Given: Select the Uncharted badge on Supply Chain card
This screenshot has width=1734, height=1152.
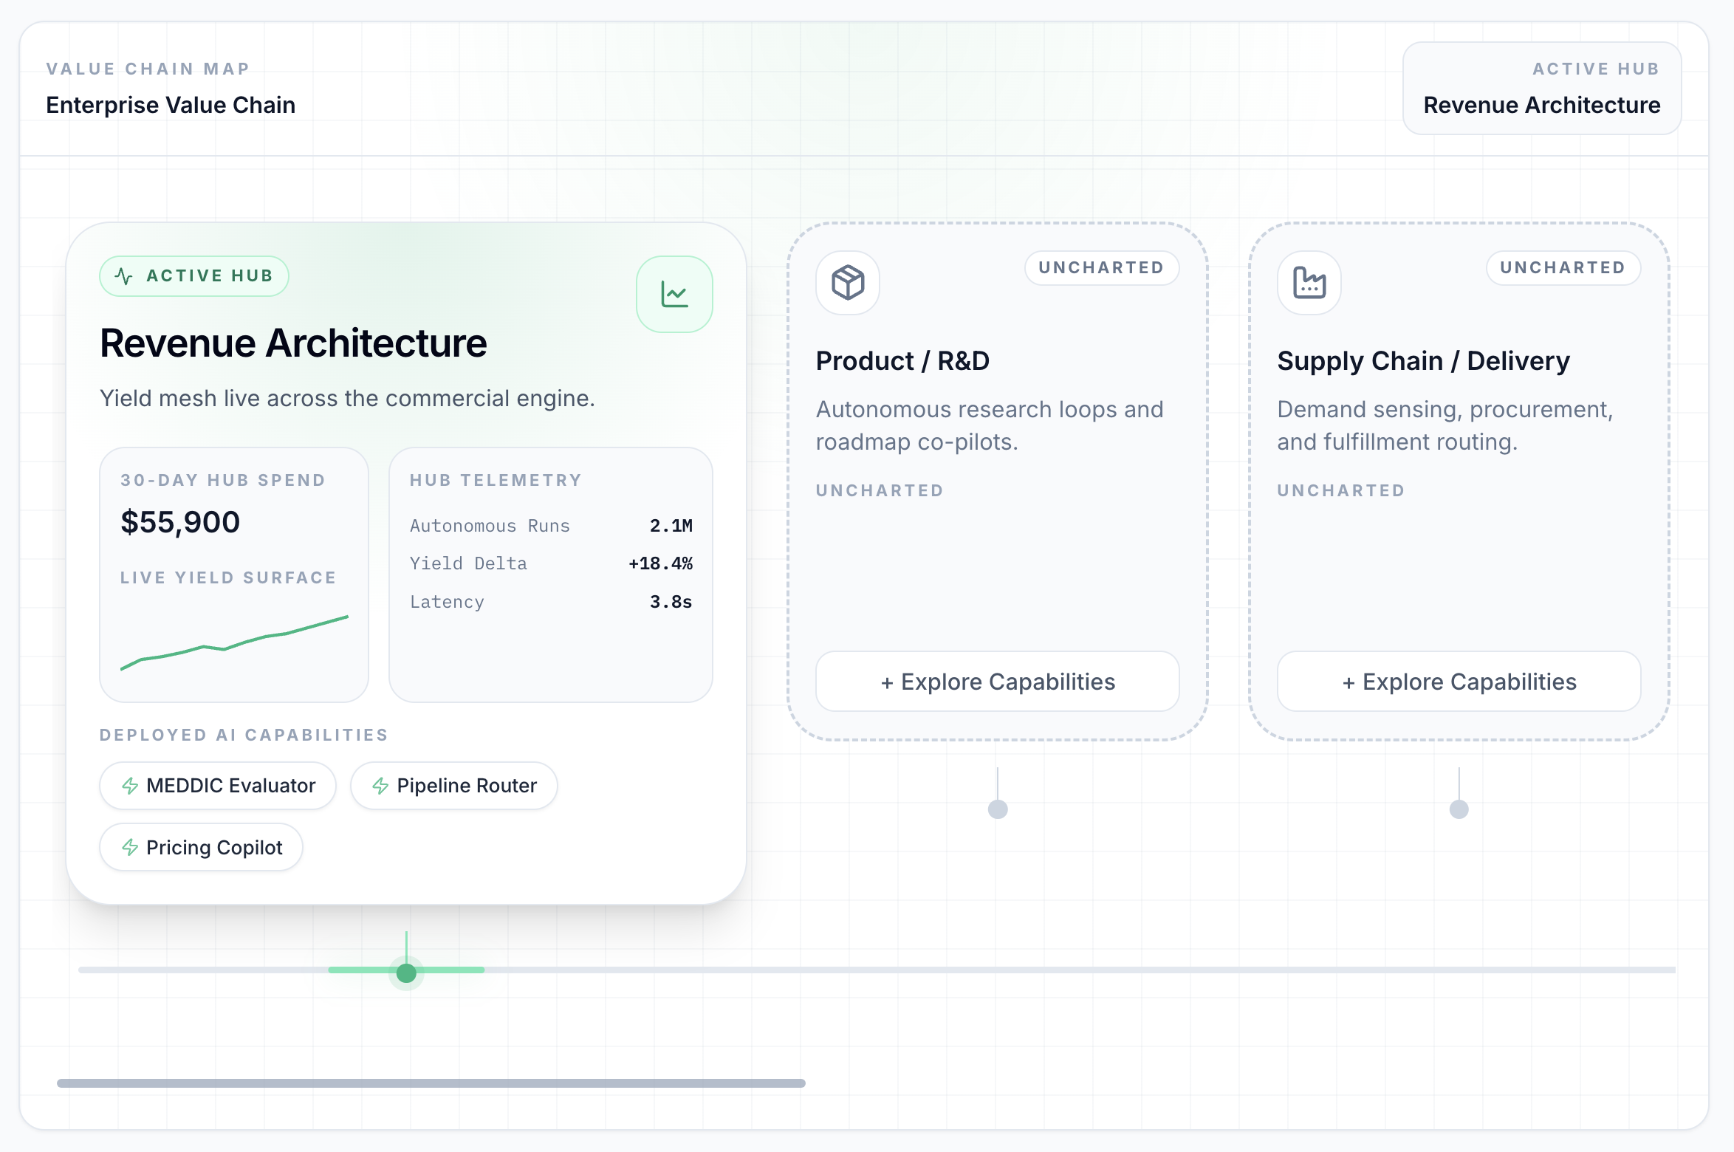Looking at the screenshot, I should click(1563, 267).
